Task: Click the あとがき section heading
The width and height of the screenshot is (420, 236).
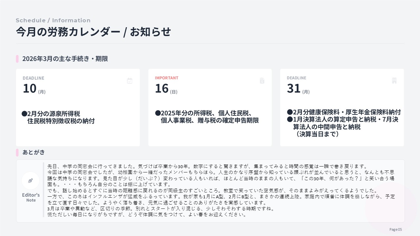Action: (33, 152)
